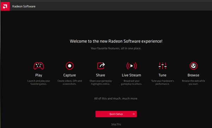Click the arrow on Quick Setup button
This screenshot has width=212, height=128.
(134, 114)
